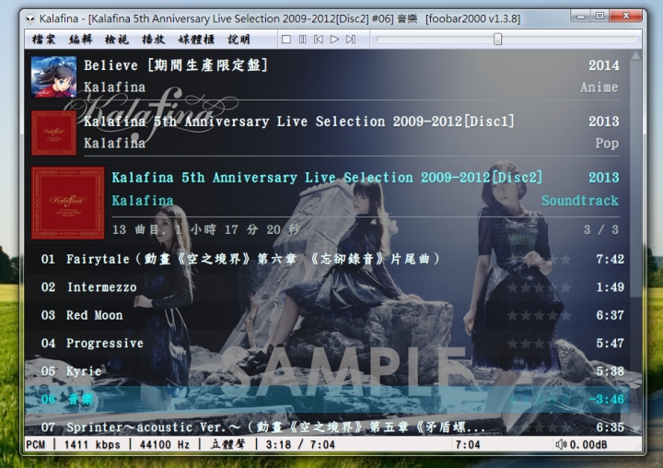Open the 檢視 menu
663x468 pixels.
coord(117,40)
